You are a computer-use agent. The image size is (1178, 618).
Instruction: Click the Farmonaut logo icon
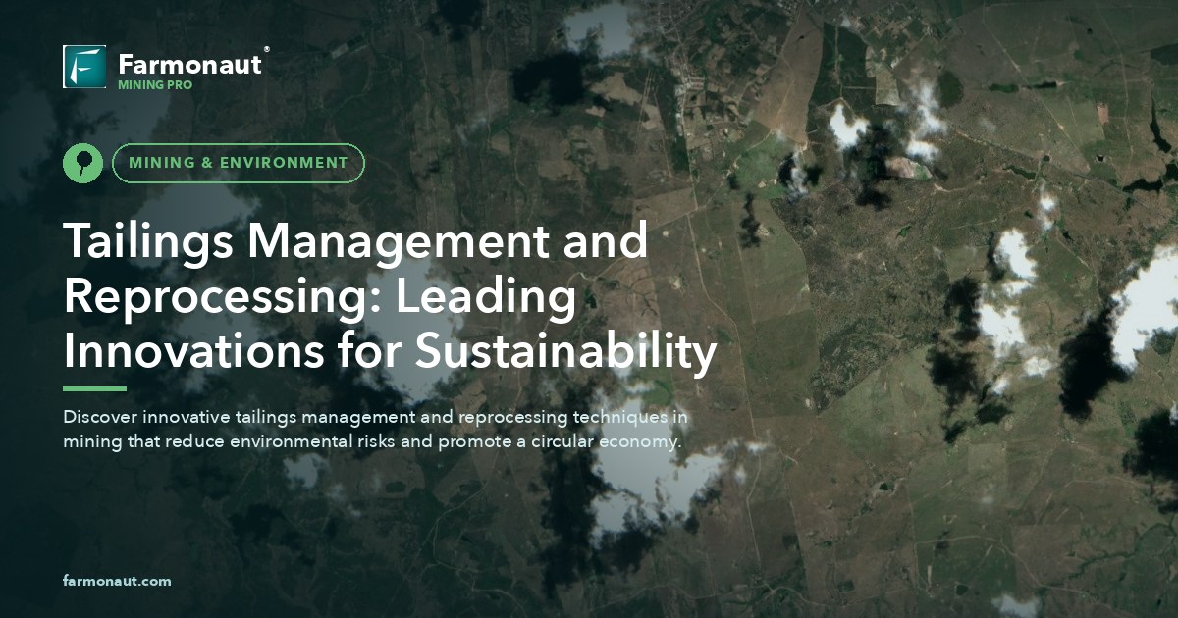tap(84, 67)
